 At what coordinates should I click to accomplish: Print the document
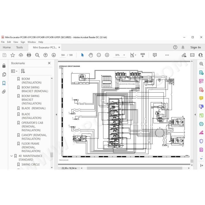pos(29,55)
